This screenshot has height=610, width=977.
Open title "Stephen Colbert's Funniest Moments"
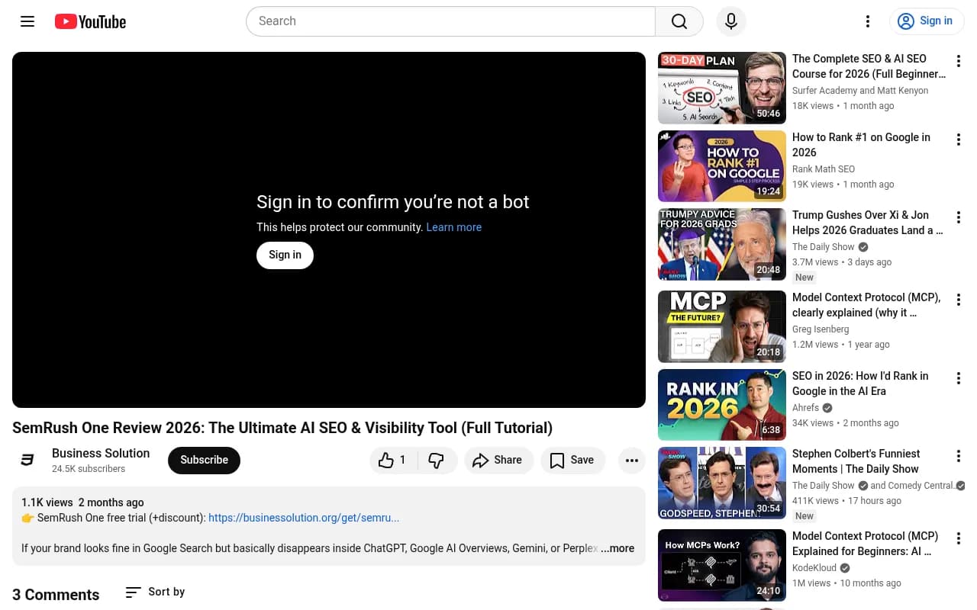(x=856, y=461)
